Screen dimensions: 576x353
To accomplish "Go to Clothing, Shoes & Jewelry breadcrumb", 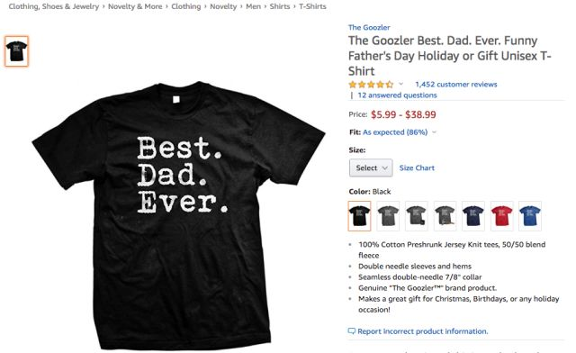I will (54, 6).
